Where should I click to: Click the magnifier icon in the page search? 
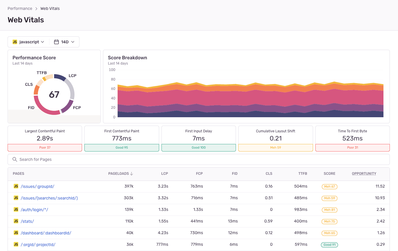click(x=15, y=159)
